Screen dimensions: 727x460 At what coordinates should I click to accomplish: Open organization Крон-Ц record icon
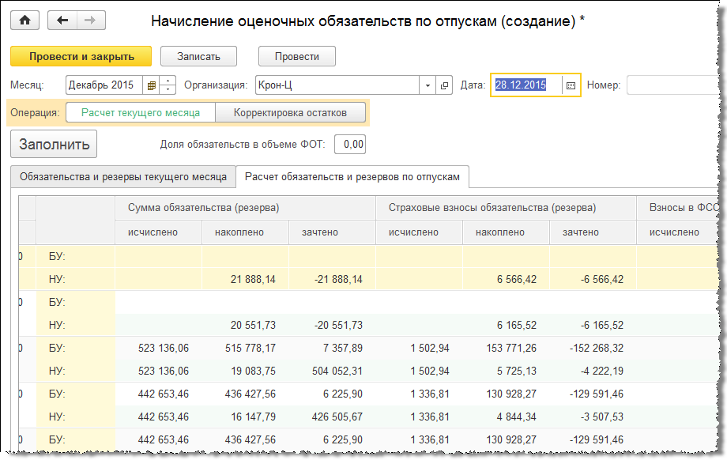[444, 85]
